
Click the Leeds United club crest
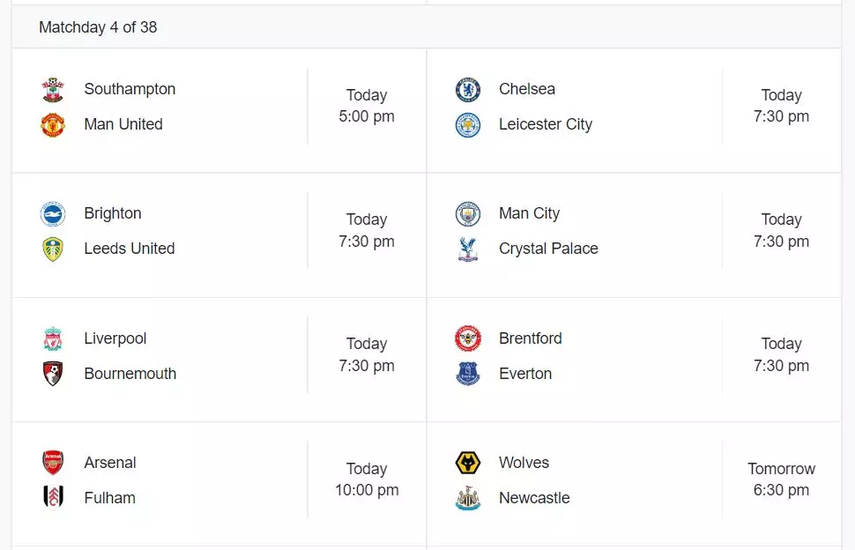tap(53, 249)
